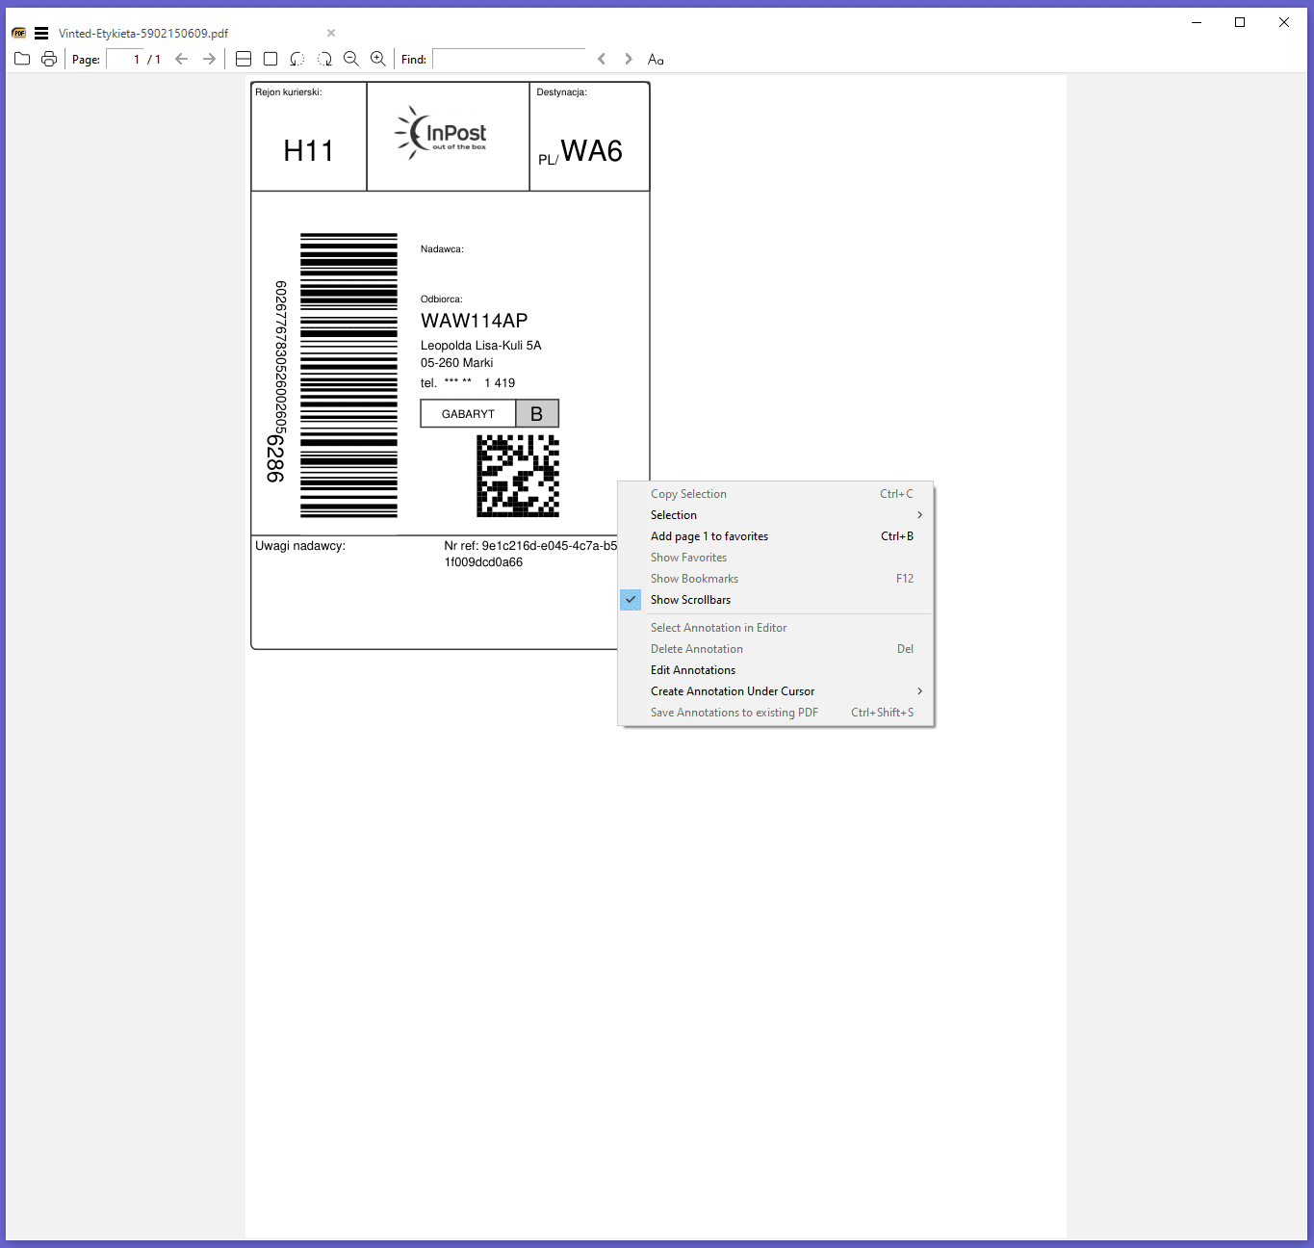Click the 'Destynacja:' label

(x=562, y=92)
